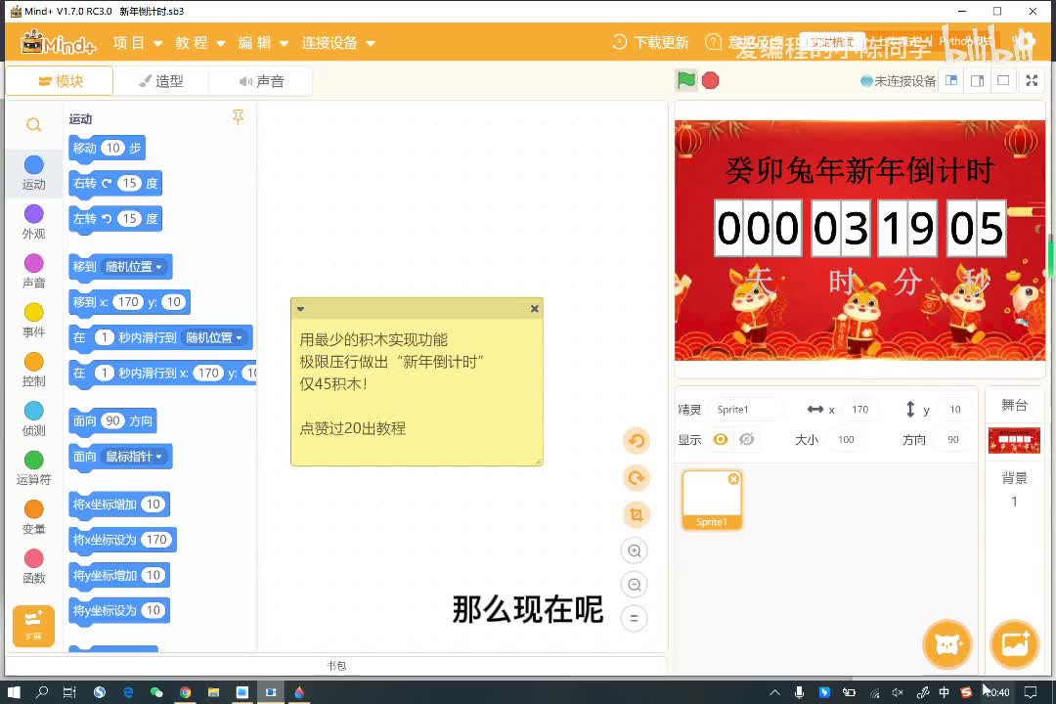
Task: Open the 编辑 edit menu
Action: [x=263, y=43]
